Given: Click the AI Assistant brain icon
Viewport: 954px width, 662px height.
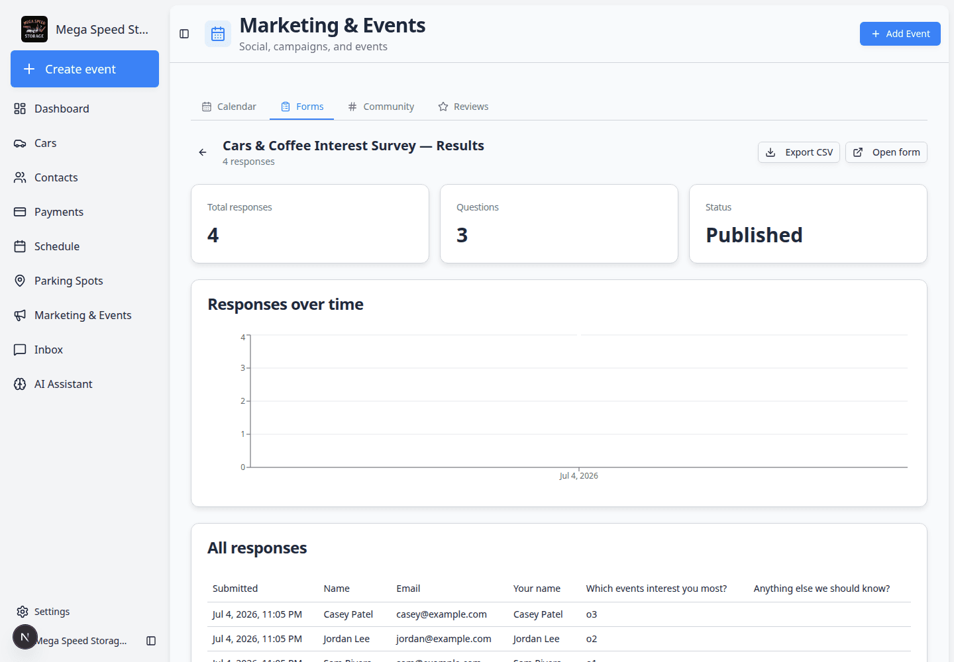Looking at the screenshot, I should (20, 384).
